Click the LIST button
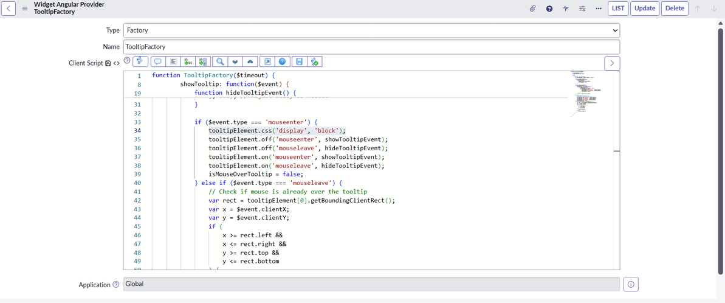The image size is (725, 303). pos(618,9)
